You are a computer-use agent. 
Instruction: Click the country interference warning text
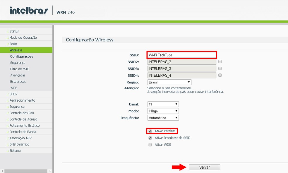(x=186, y=92)
